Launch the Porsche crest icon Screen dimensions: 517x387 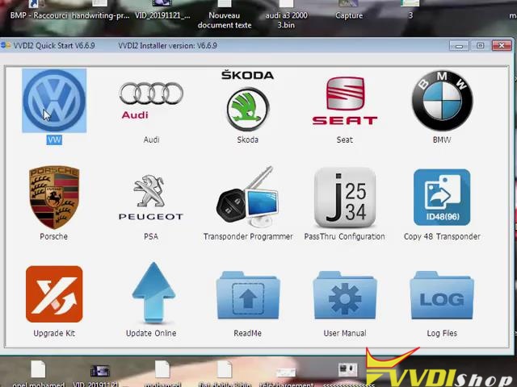point(54,197)
